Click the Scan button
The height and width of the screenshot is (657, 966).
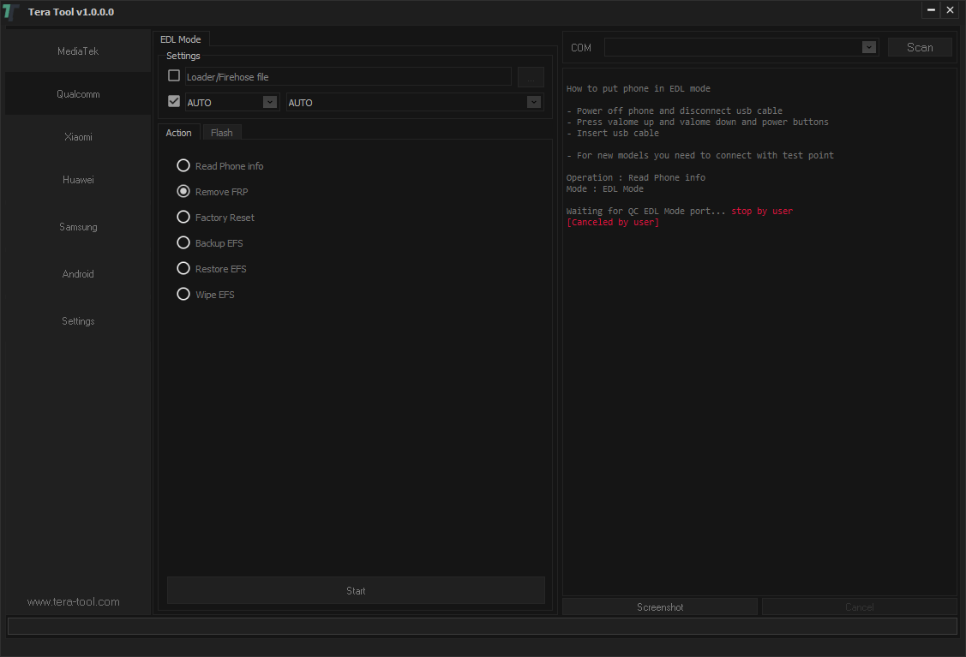920,47
